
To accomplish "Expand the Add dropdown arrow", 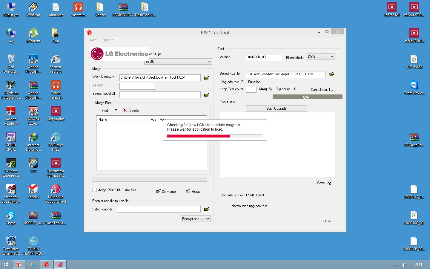I will 116,110.
